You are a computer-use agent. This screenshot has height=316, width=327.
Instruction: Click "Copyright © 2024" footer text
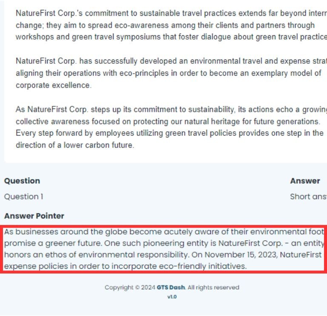click(x=130, y=287)
